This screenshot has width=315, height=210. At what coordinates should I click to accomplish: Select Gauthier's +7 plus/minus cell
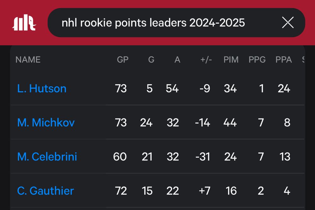pos(204,191)
